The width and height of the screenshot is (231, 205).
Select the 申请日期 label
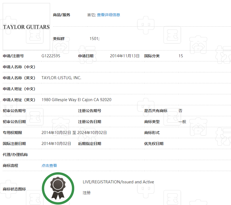86,56
